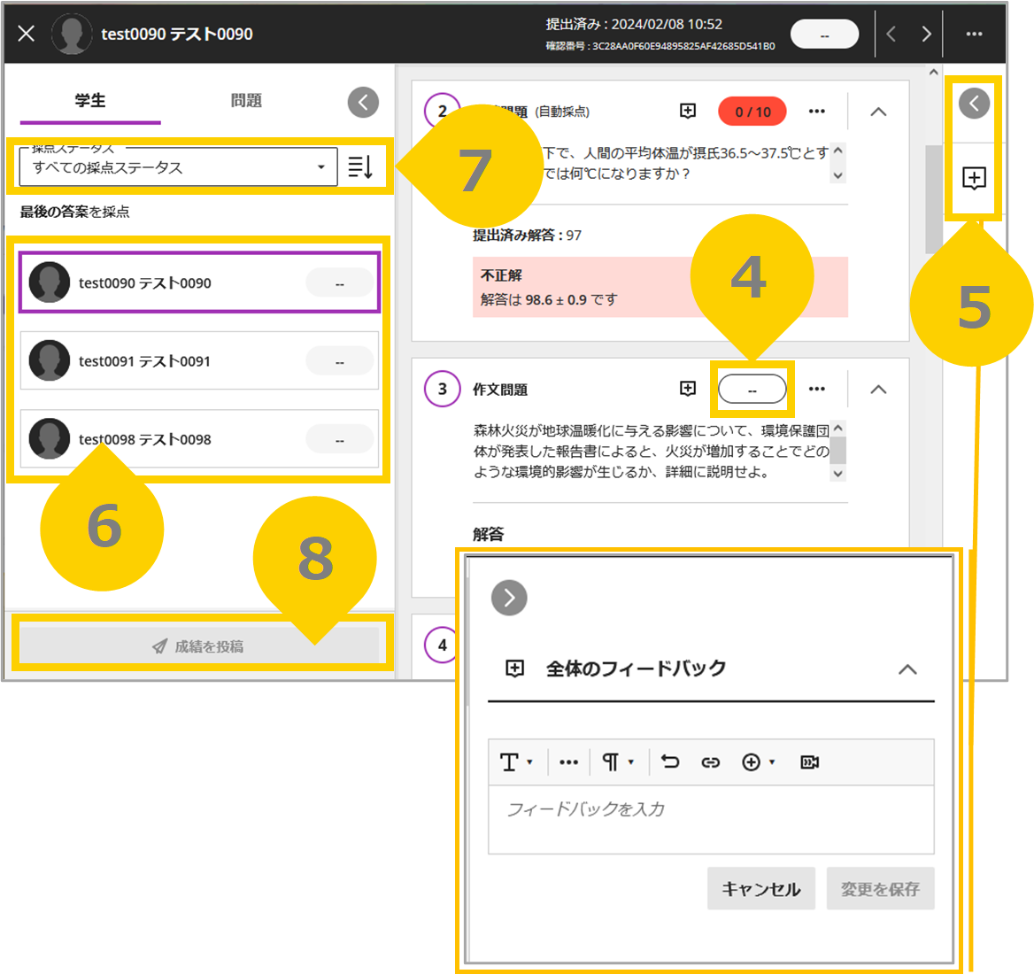Expand the right feedback side panel

click(x=974, y=104)
